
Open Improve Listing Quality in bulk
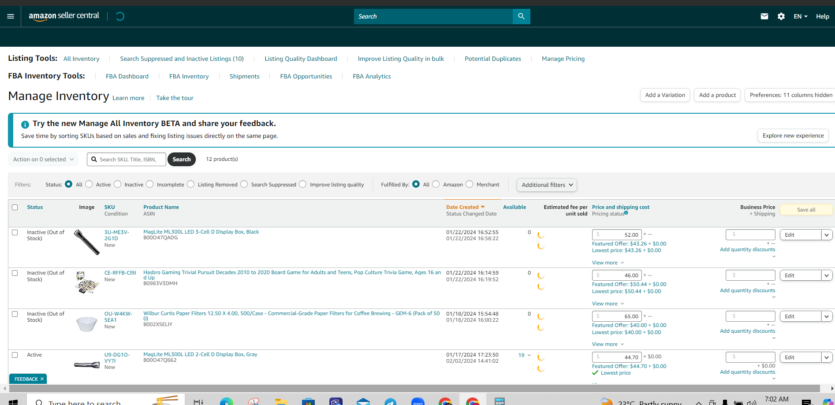(x=401, y=59)
